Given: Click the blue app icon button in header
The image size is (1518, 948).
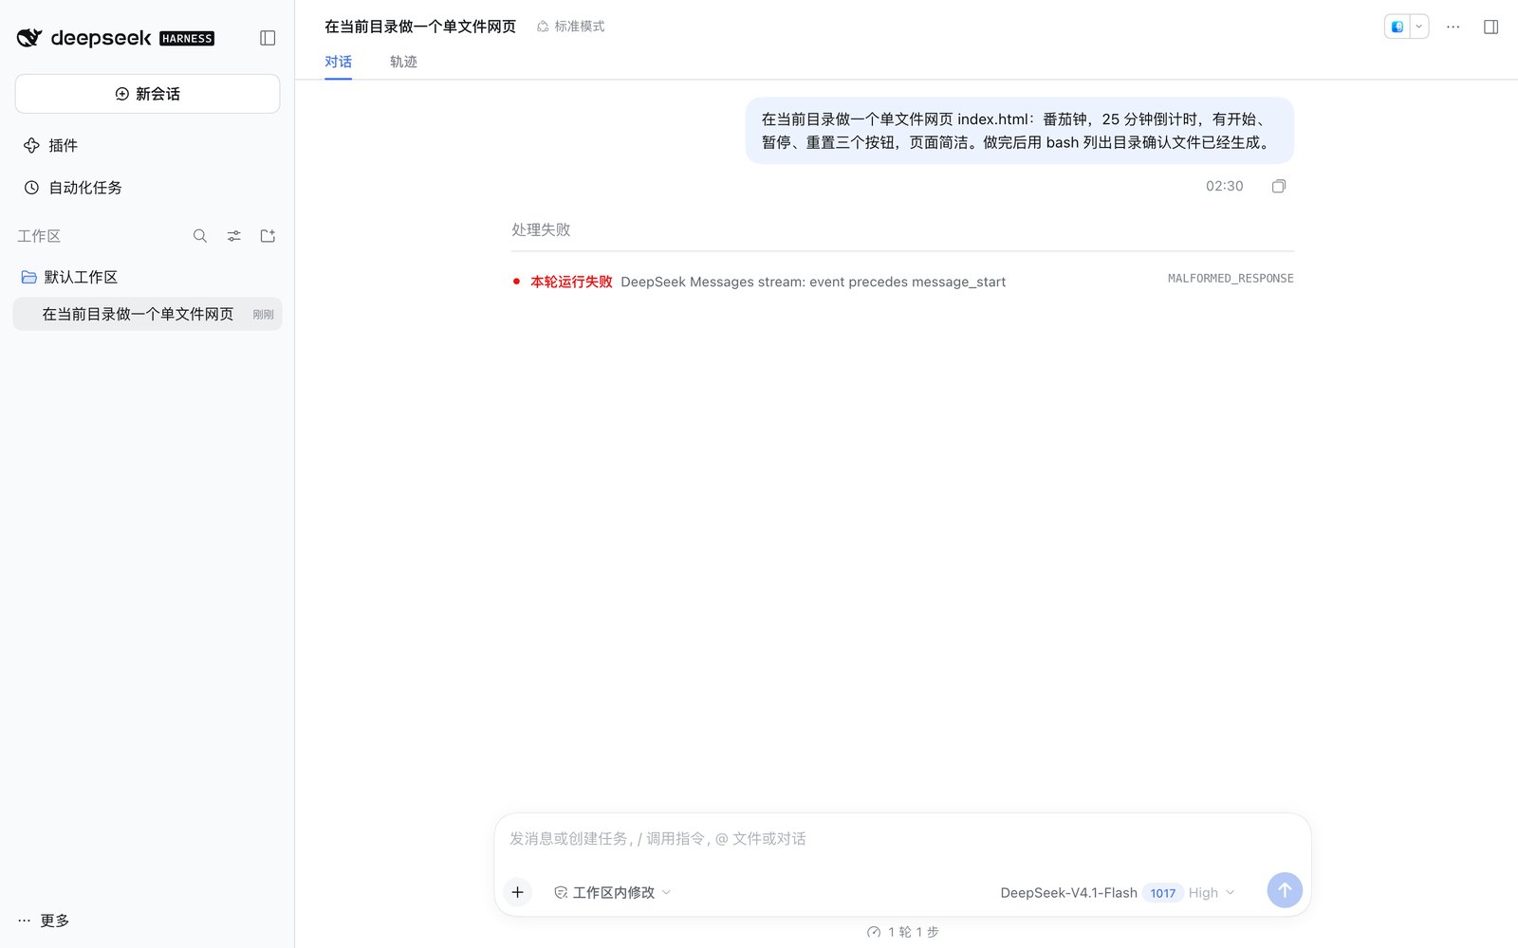Looking at the screenshot, I should pos(1397,27).
